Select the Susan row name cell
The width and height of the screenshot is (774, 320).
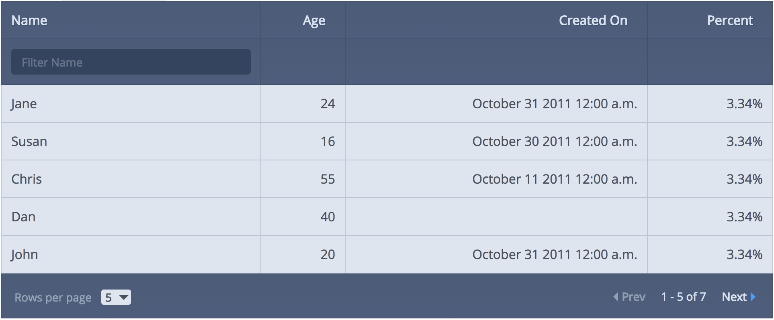(x=131, y=141)
